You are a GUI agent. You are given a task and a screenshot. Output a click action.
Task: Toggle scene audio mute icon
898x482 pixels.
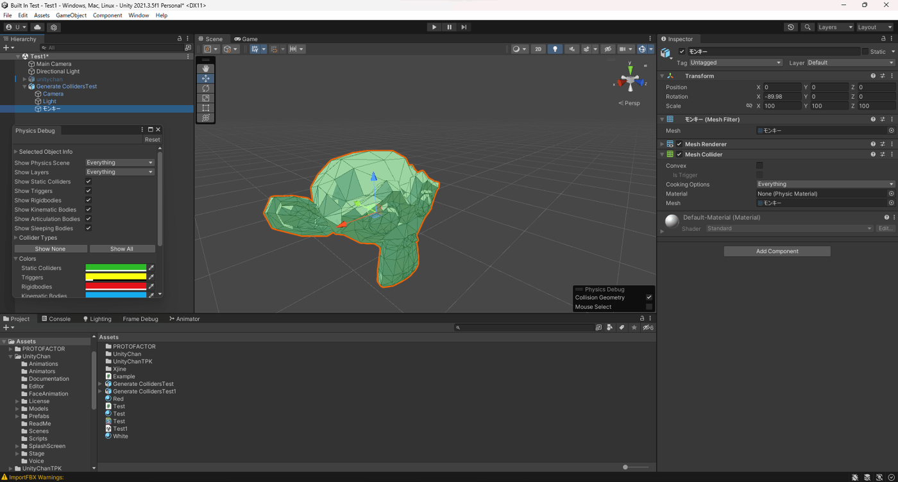click(x=572, y=49)
